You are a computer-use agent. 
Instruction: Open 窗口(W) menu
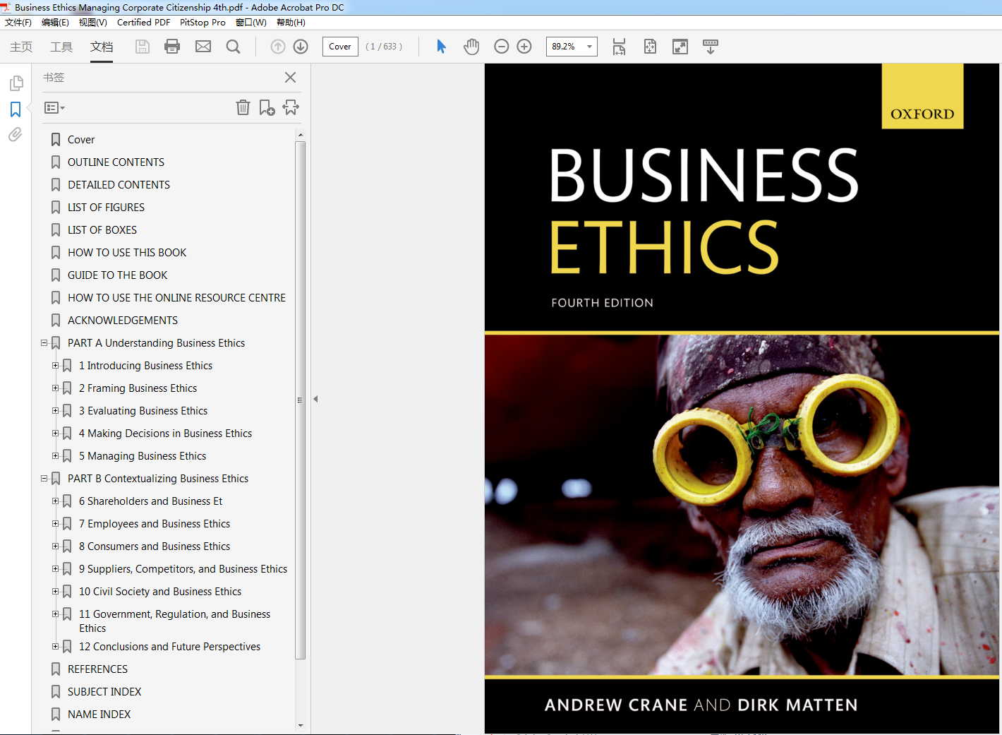coord(251,23)
